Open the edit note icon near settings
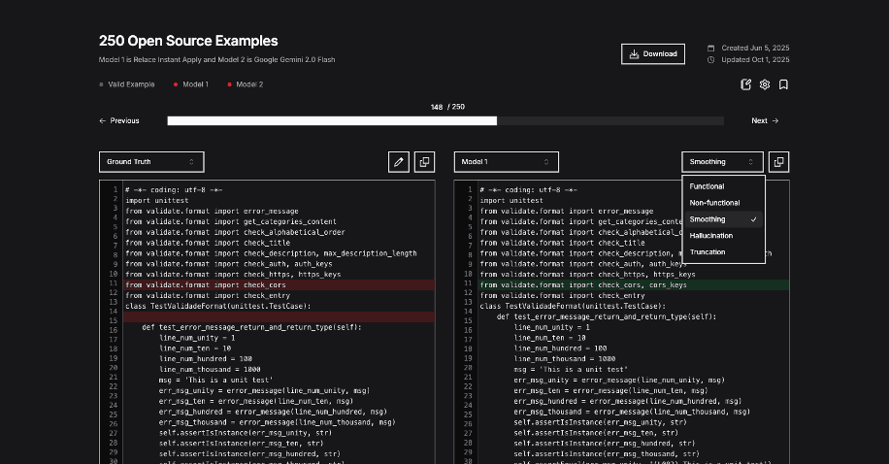889x464 pixels. (x=746, y=84)
